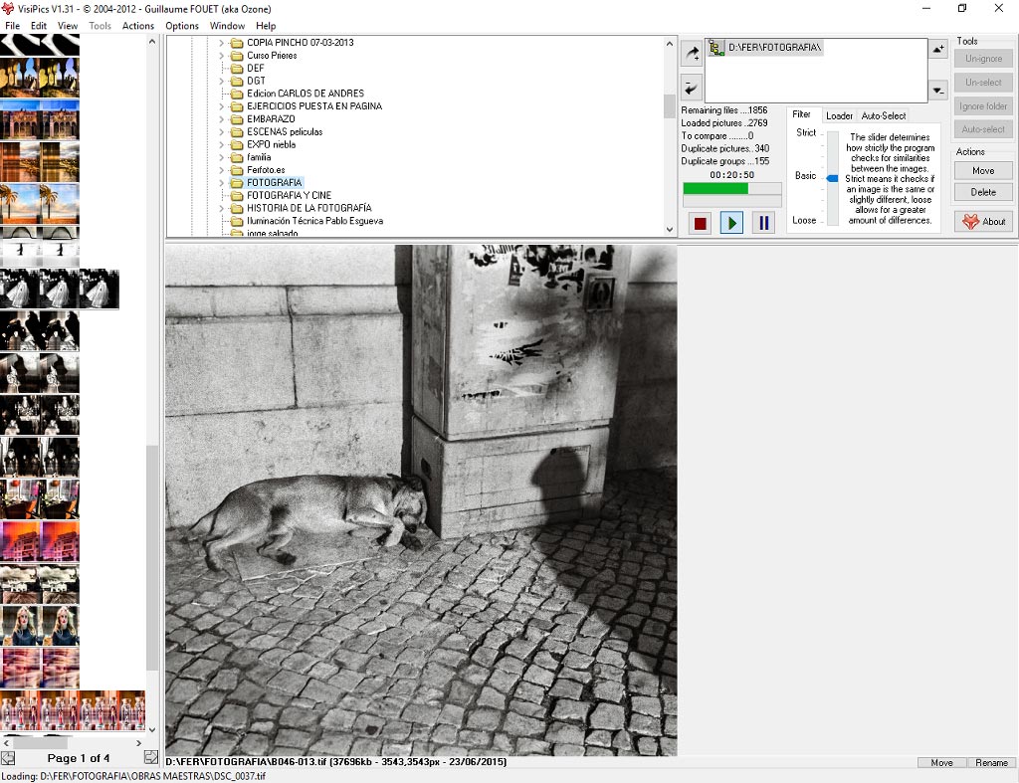Click the 'Page 1 of 4' label

pyautogui.click(x=78, y=758)
